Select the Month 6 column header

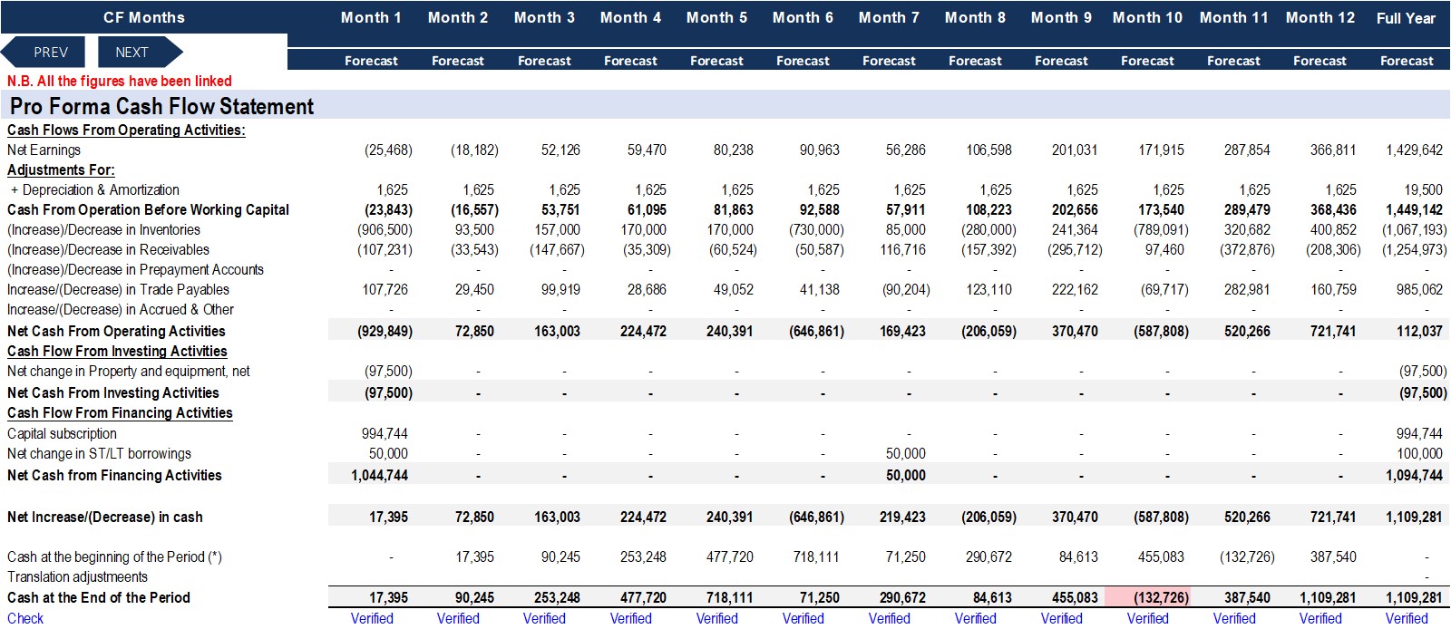point(803,17)
